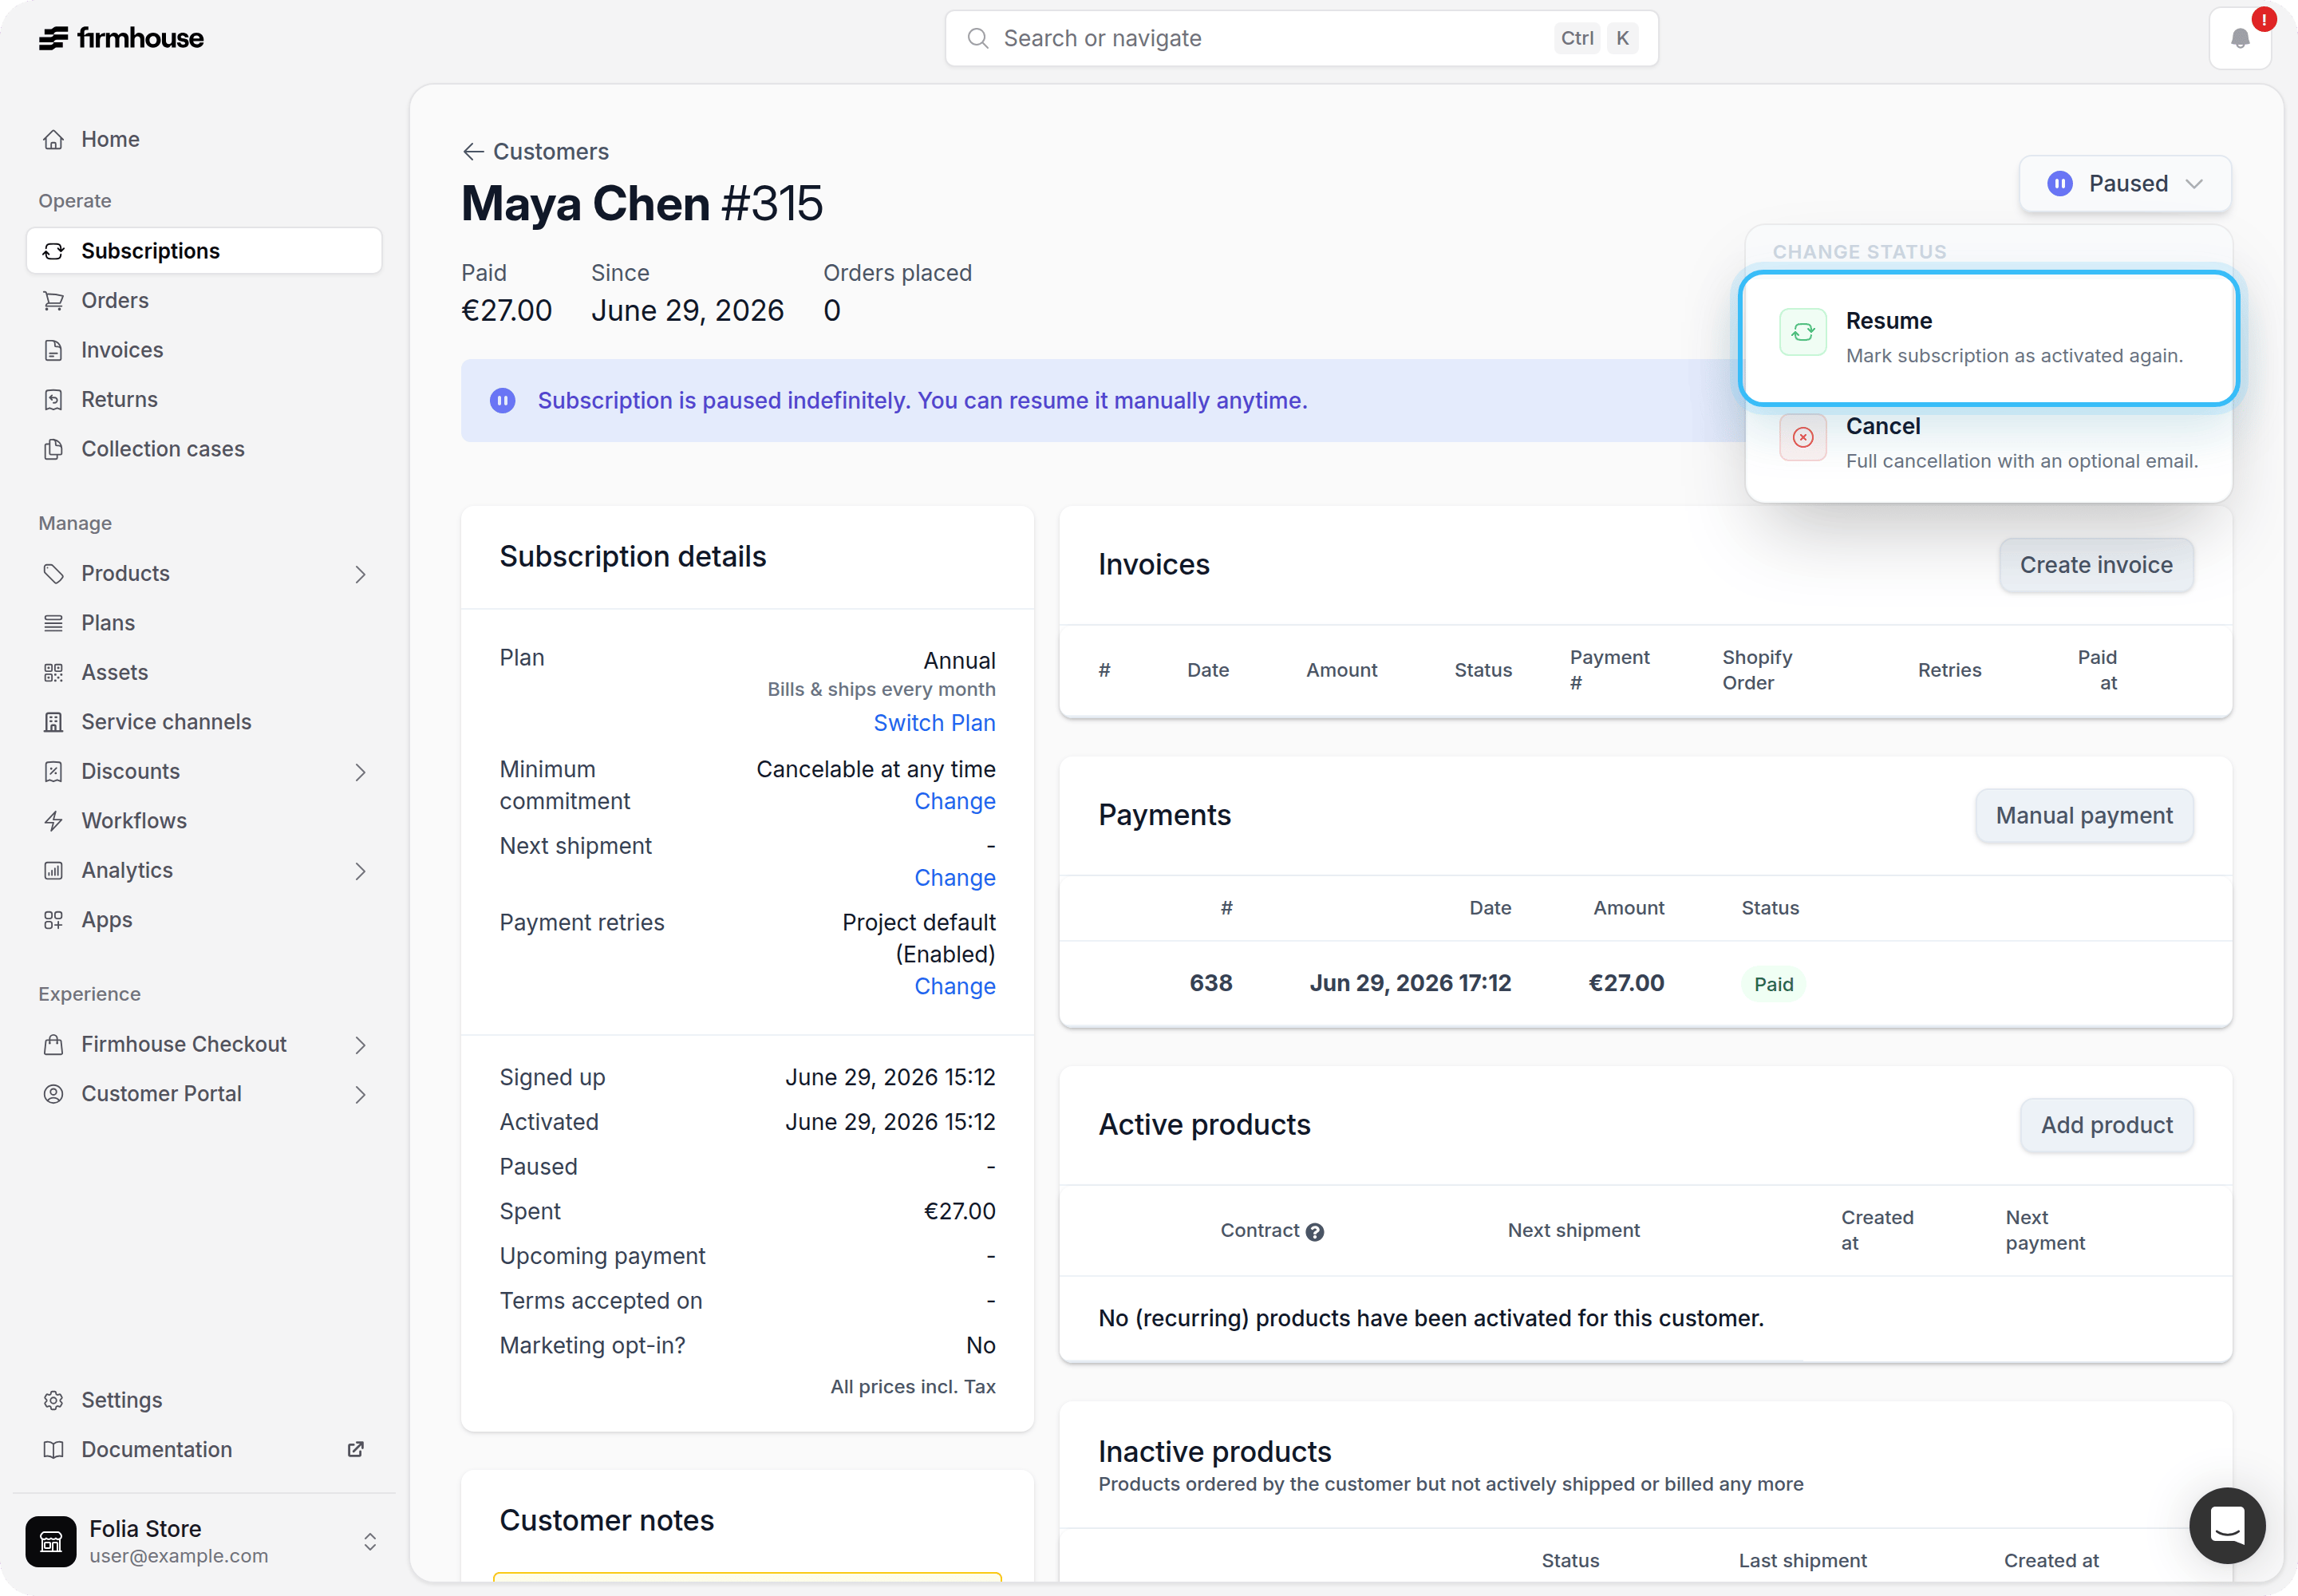Change the Payment retries setting
This screenshot has height=1596, width=2298.
(955, 986)
